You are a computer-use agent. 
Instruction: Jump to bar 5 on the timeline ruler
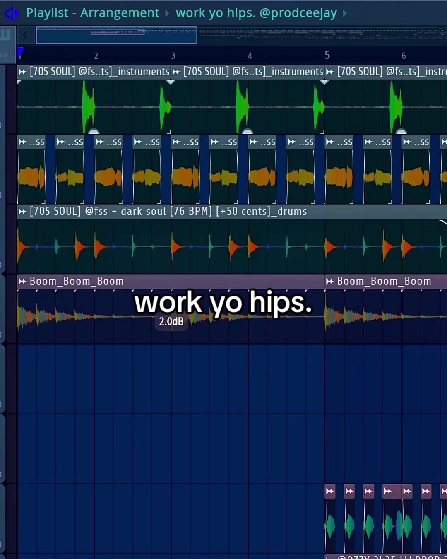[x=327, y=55]
